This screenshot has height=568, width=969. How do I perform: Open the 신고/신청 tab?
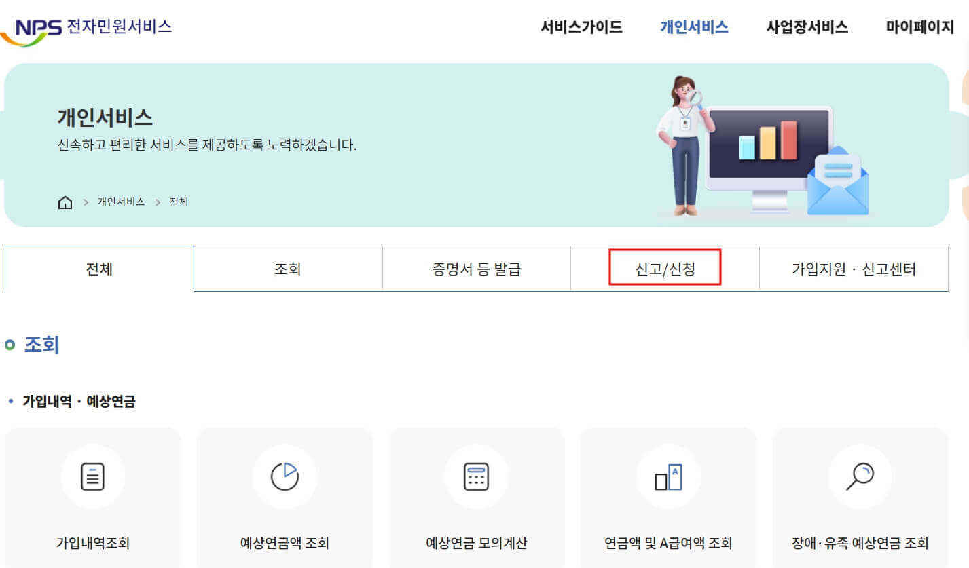[664, 268]
